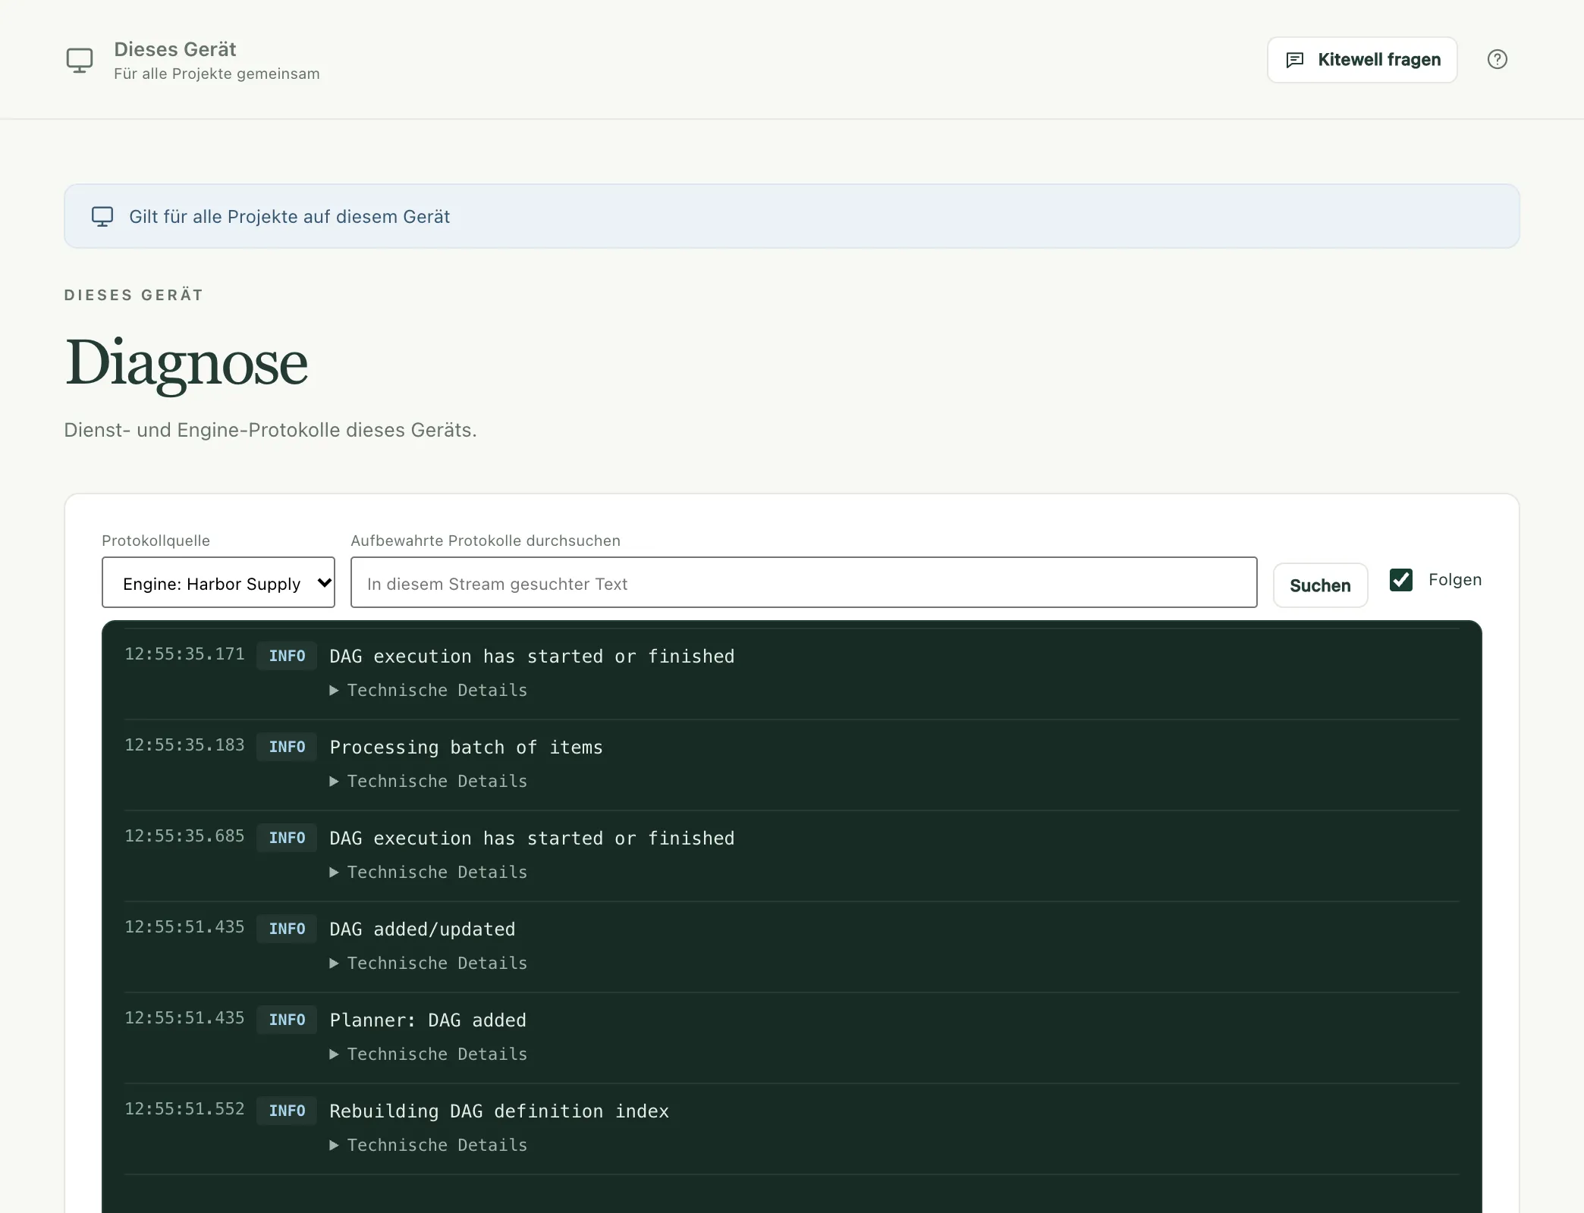This screenshot has height=1213, width=1584.
Task: Expand Technische Details under Rebuilding DAG definition index
Action: click(x=429, y=1145)
